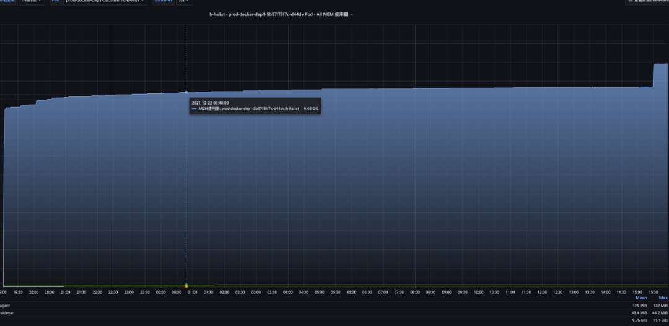This screenshot has width=669, height=326.
Task: Click the 125 MiB mean value
Action: [x=639, y=306]
